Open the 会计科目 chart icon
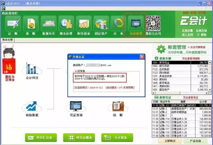The image size is (213, 145). click(x=32, y=69)
